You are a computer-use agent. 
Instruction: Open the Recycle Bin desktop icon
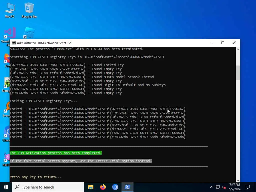click(x=29, y=10)
